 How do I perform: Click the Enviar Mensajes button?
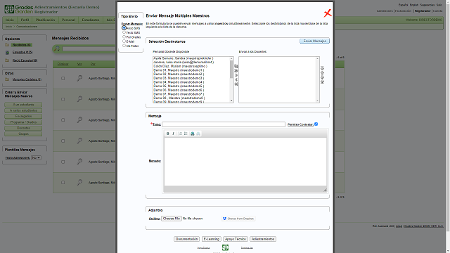pyautogui.click(x=314, y=41)
